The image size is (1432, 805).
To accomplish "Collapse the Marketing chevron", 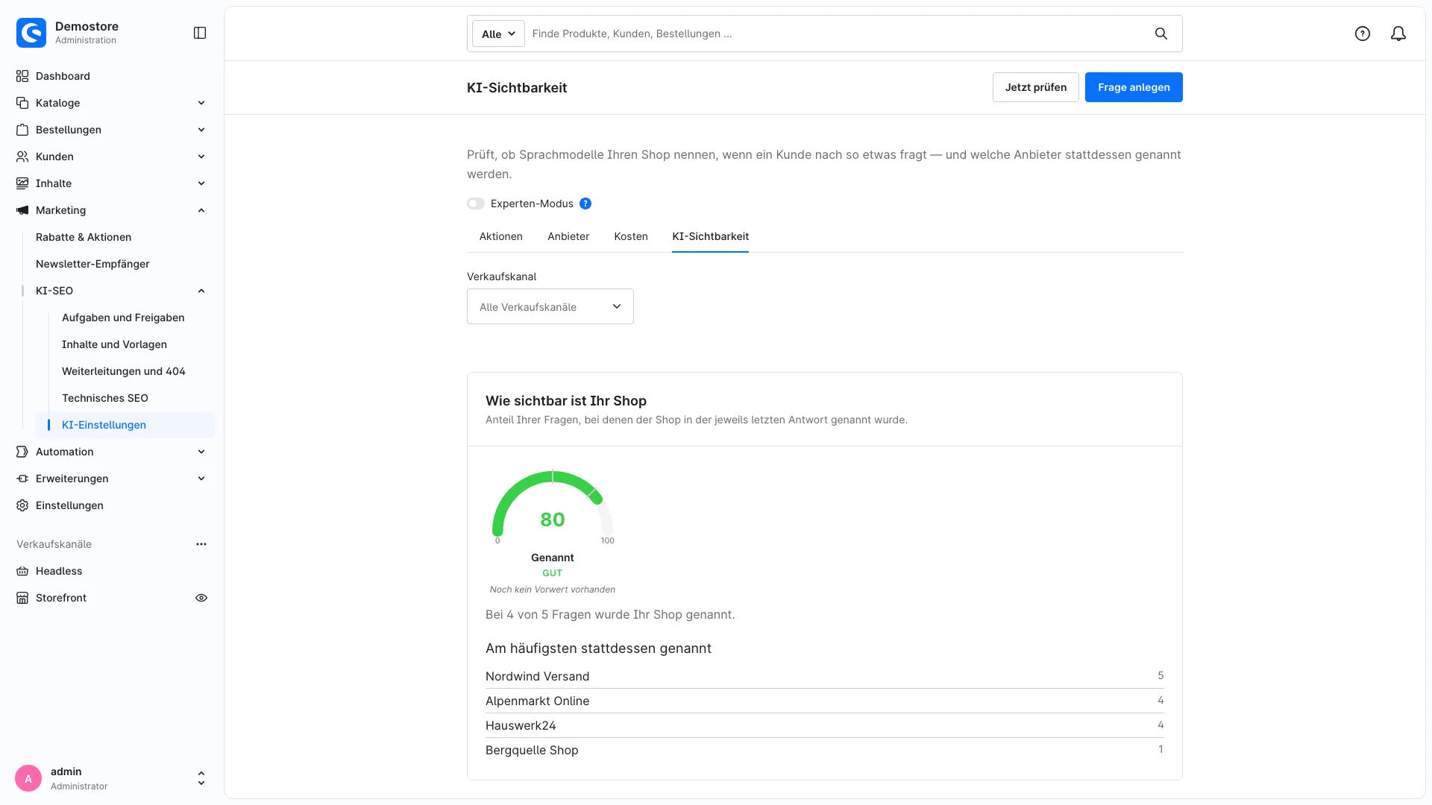I will click(201, 210).
